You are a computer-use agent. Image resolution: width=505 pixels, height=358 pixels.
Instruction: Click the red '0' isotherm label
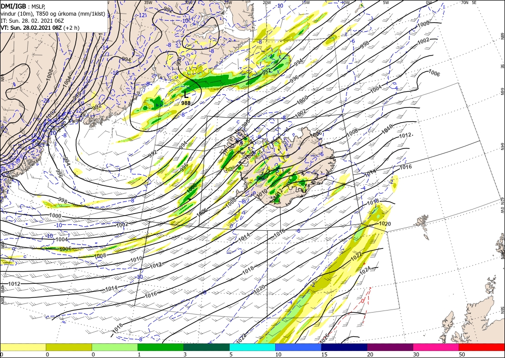[x=362, y=301]
